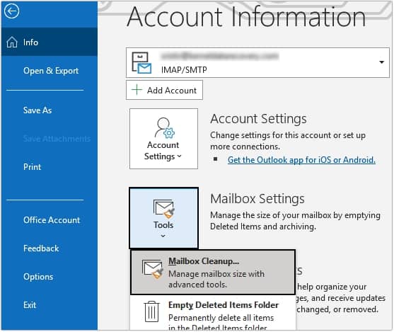Image resolution: width=394 pixels, height=332 pixels.
Task: Click the Account Information heading
Action: pyautogui.click(x=246, y=17)
